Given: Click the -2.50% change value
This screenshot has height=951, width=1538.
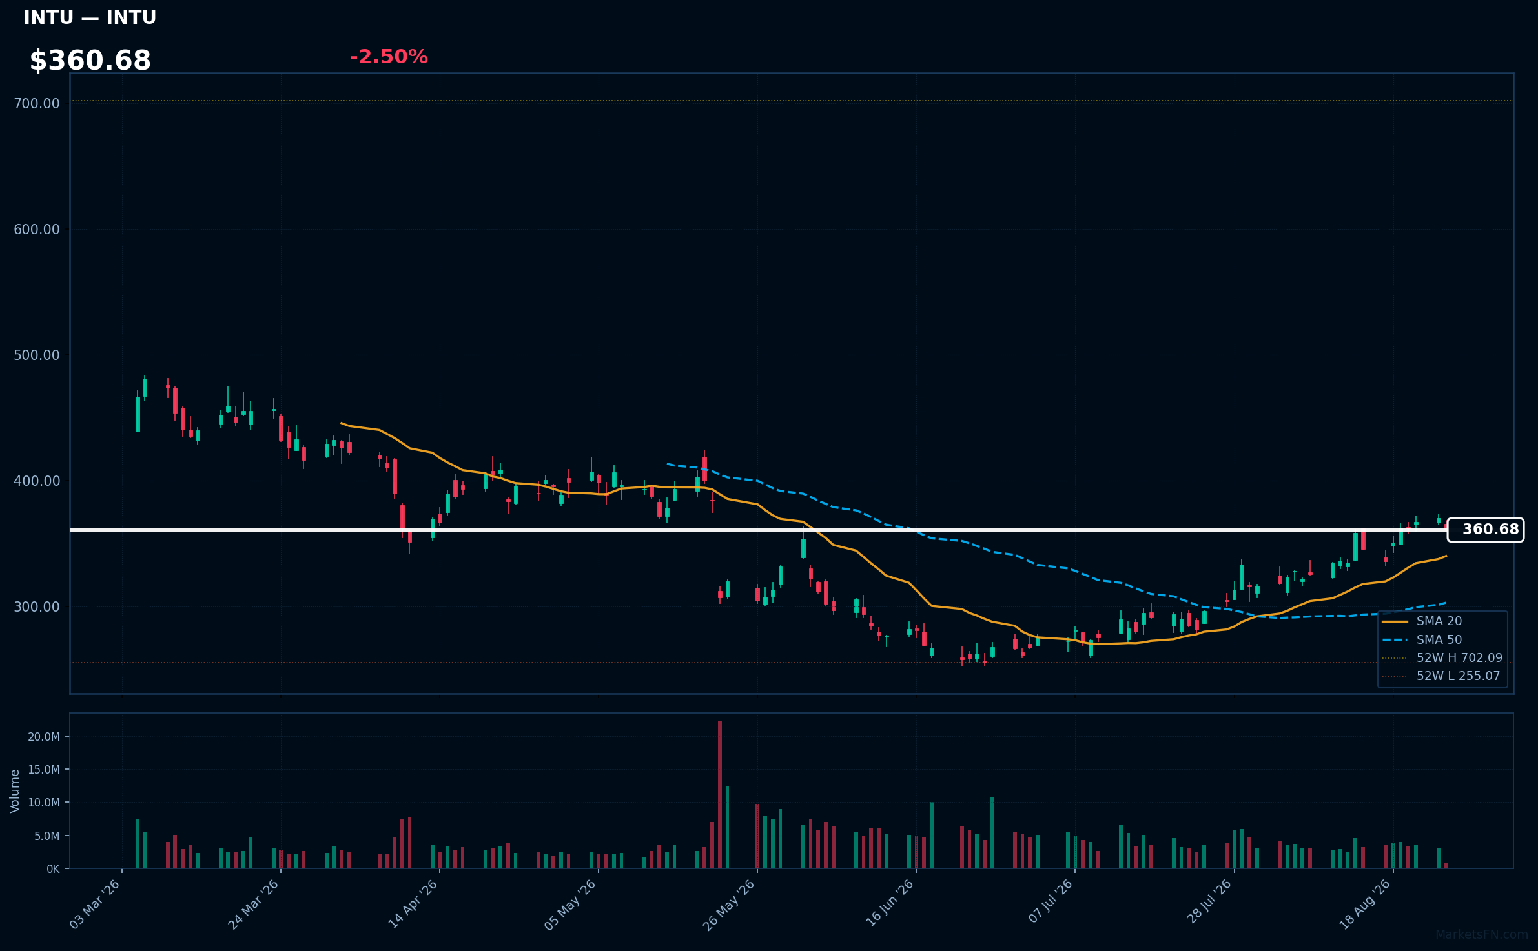Looking at the screenshot, I should tap(389, 57).
